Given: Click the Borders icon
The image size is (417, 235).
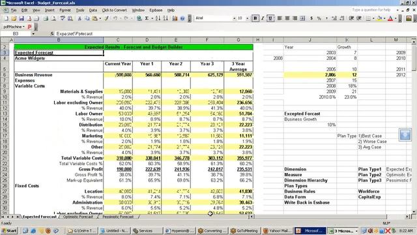Looking at the screenshot, I should pos(368,18).
